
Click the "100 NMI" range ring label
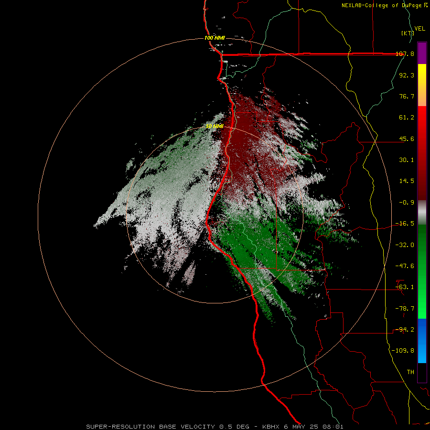pos(215,38)
